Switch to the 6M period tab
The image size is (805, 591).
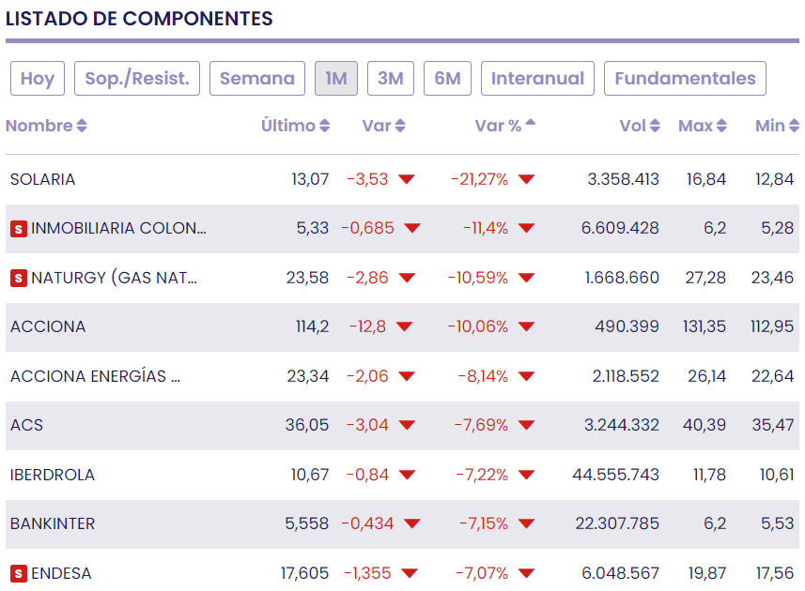click(x=447, y=79)
